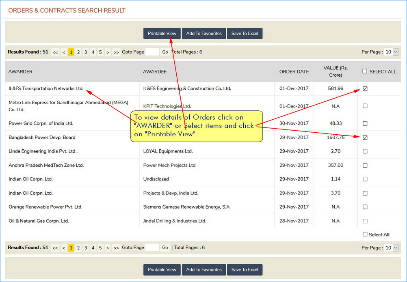
Task: Open page 3 in top pagination
Action: click(x=86, y=52)
